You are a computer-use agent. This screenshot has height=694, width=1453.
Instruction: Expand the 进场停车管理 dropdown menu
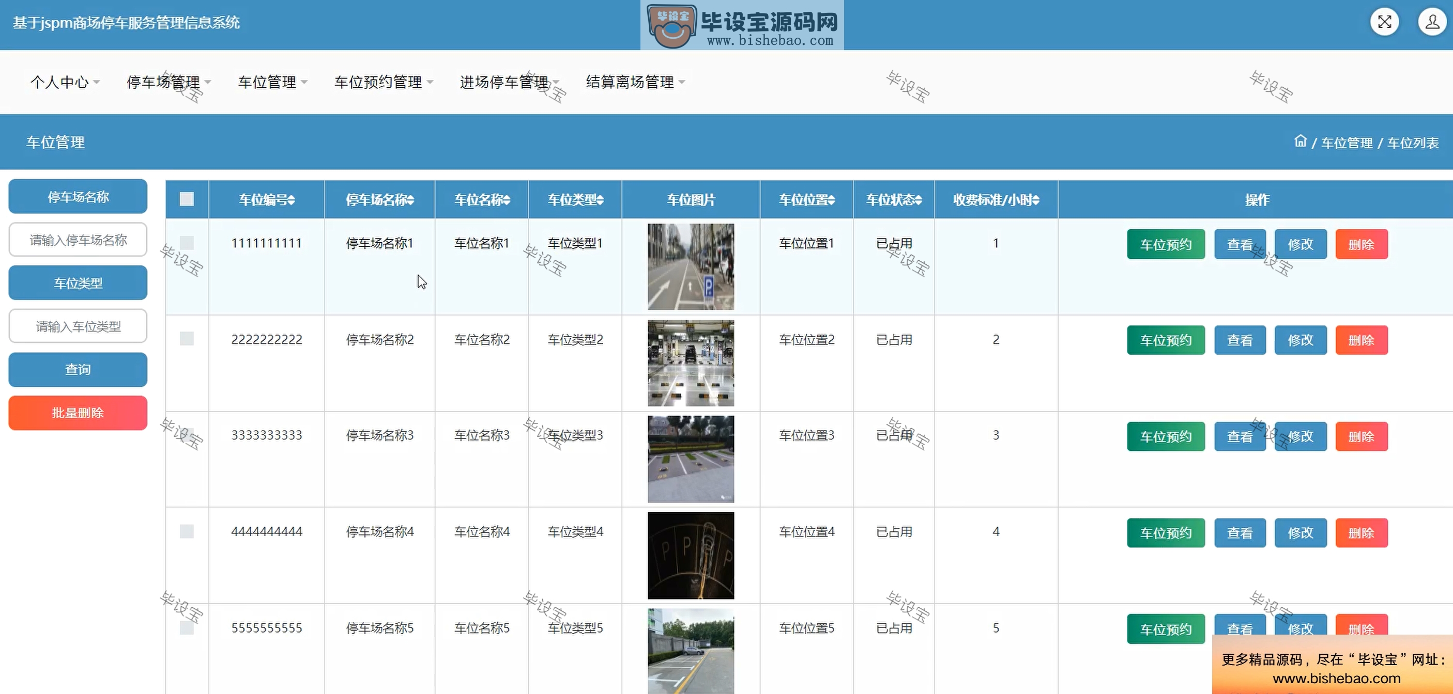coord(509,82)
